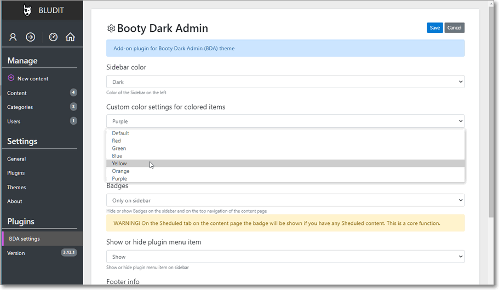Open the Themes menu item
This screenshot has width=499, height=290.
[x=16, y=187]
